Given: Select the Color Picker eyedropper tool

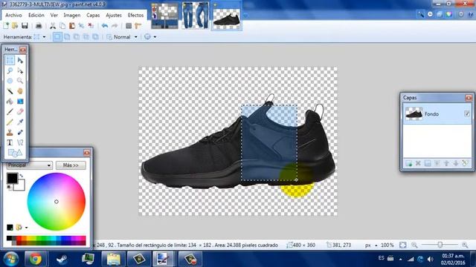Looking at the screenshot, I should pyautogui.click(x=20, y=122).
